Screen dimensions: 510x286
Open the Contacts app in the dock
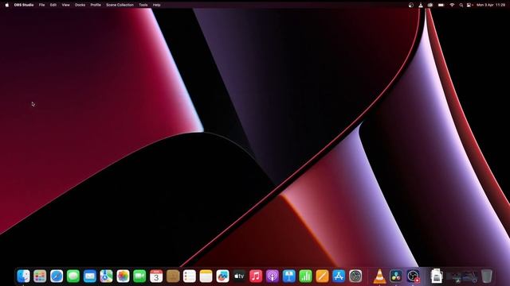coord(173,276)
